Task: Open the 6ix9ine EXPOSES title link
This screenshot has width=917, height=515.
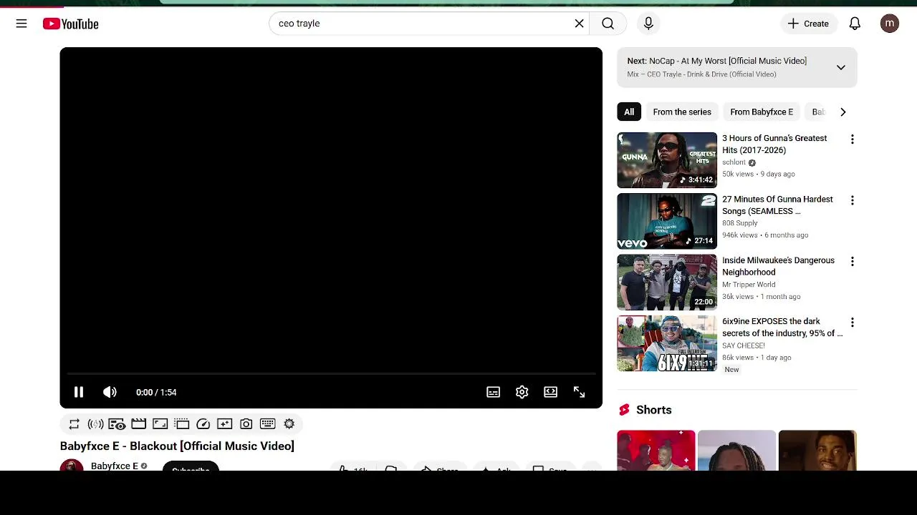Action: (782, 327)
